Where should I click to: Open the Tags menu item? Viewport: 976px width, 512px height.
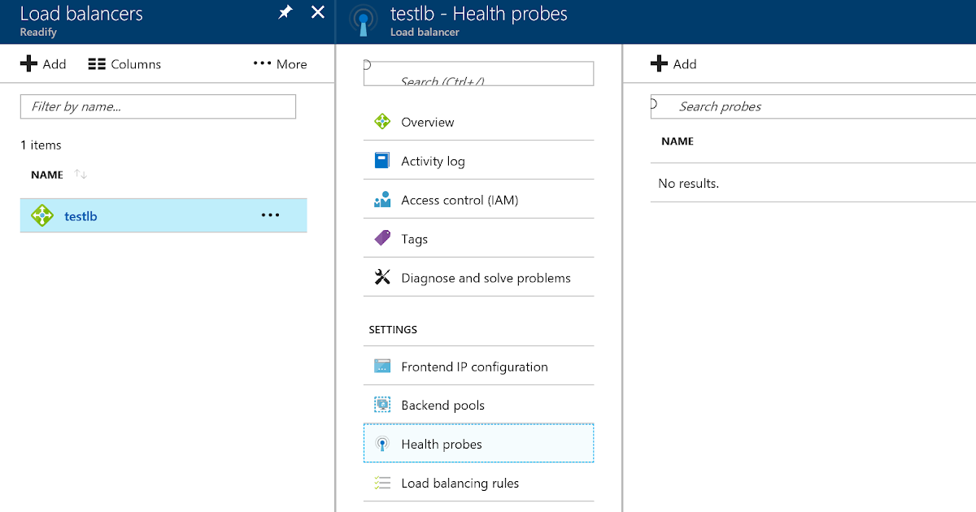pos(478,239)
